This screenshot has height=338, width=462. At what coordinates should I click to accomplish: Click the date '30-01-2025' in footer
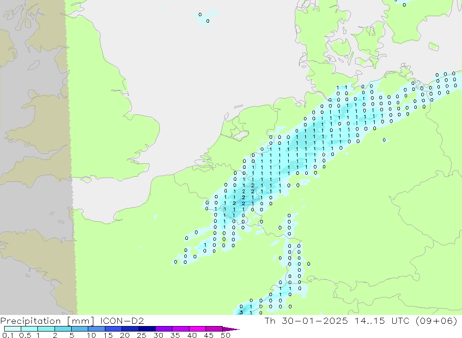click(x=315, y=320)
